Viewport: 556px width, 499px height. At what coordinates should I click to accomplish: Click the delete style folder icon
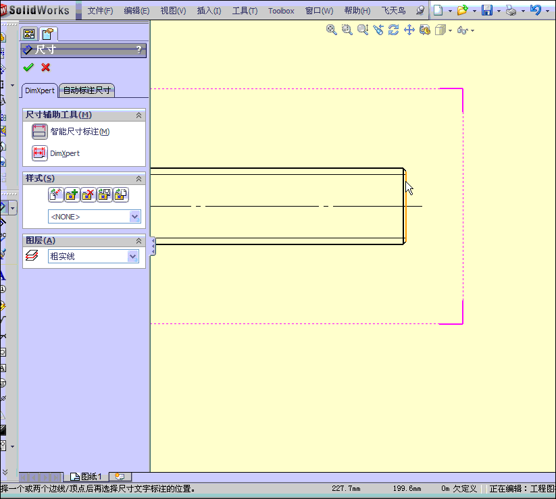click(x=89, y=194)
